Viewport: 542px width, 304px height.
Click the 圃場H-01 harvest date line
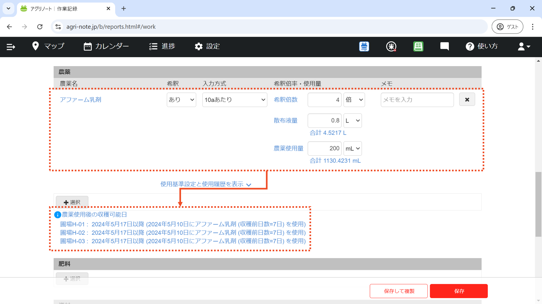click(183, 224)
